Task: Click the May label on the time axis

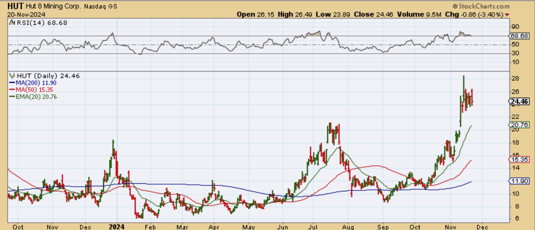Action: [249, 227]
